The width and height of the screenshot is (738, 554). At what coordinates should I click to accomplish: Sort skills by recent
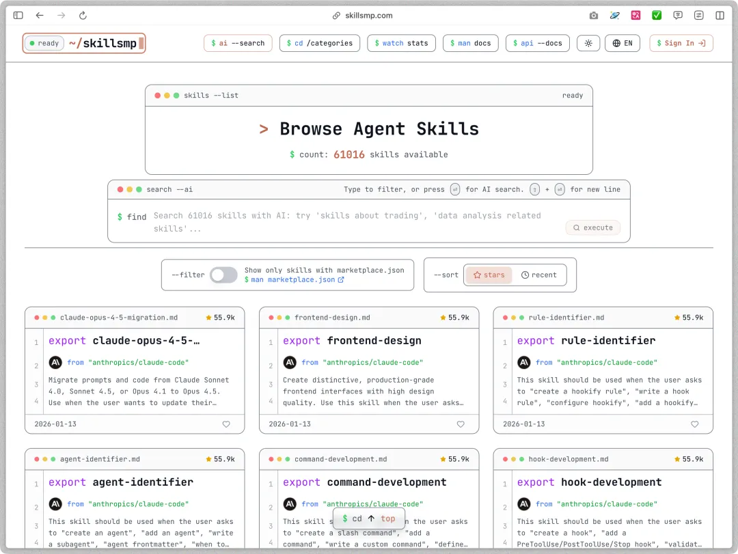(x=538, y=275)
